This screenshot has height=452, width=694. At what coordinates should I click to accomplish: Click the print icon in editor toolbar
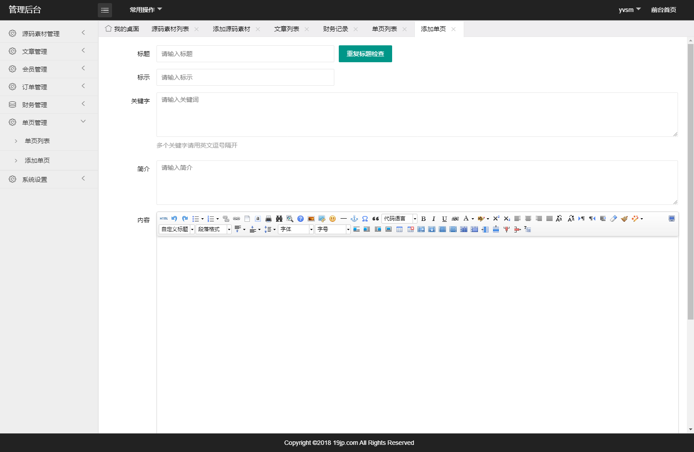pyautogui.click(x=269, y=219)
